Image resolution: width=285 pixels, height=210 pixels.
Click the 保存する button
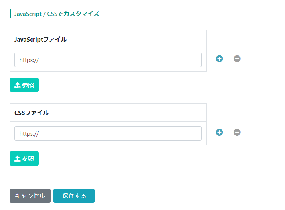pyautogui.click(x=74, y=196)
